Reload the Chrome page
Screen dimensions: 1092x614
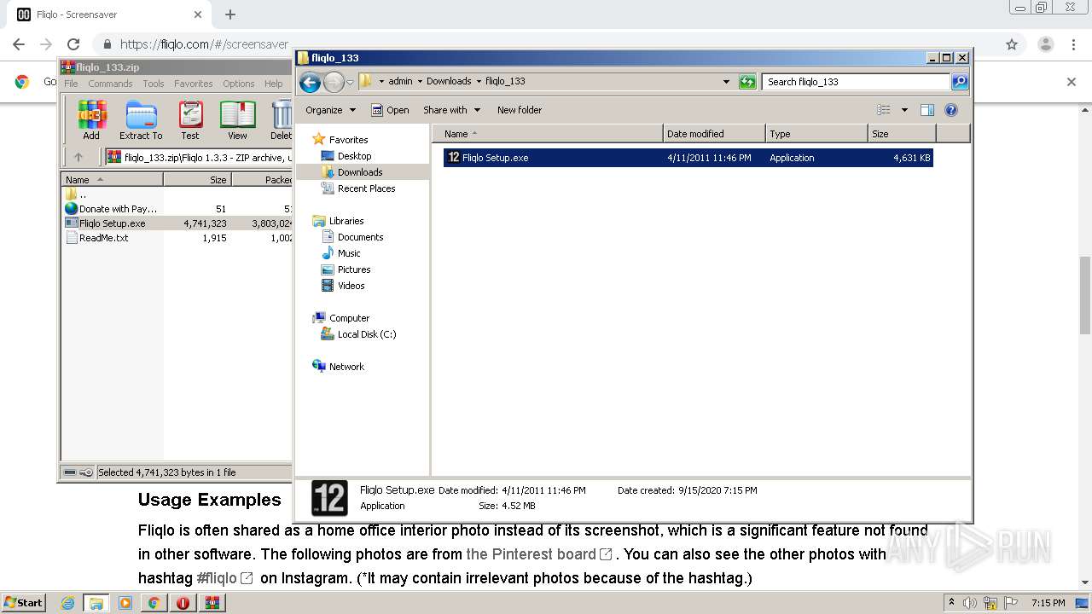pos(73,44)
